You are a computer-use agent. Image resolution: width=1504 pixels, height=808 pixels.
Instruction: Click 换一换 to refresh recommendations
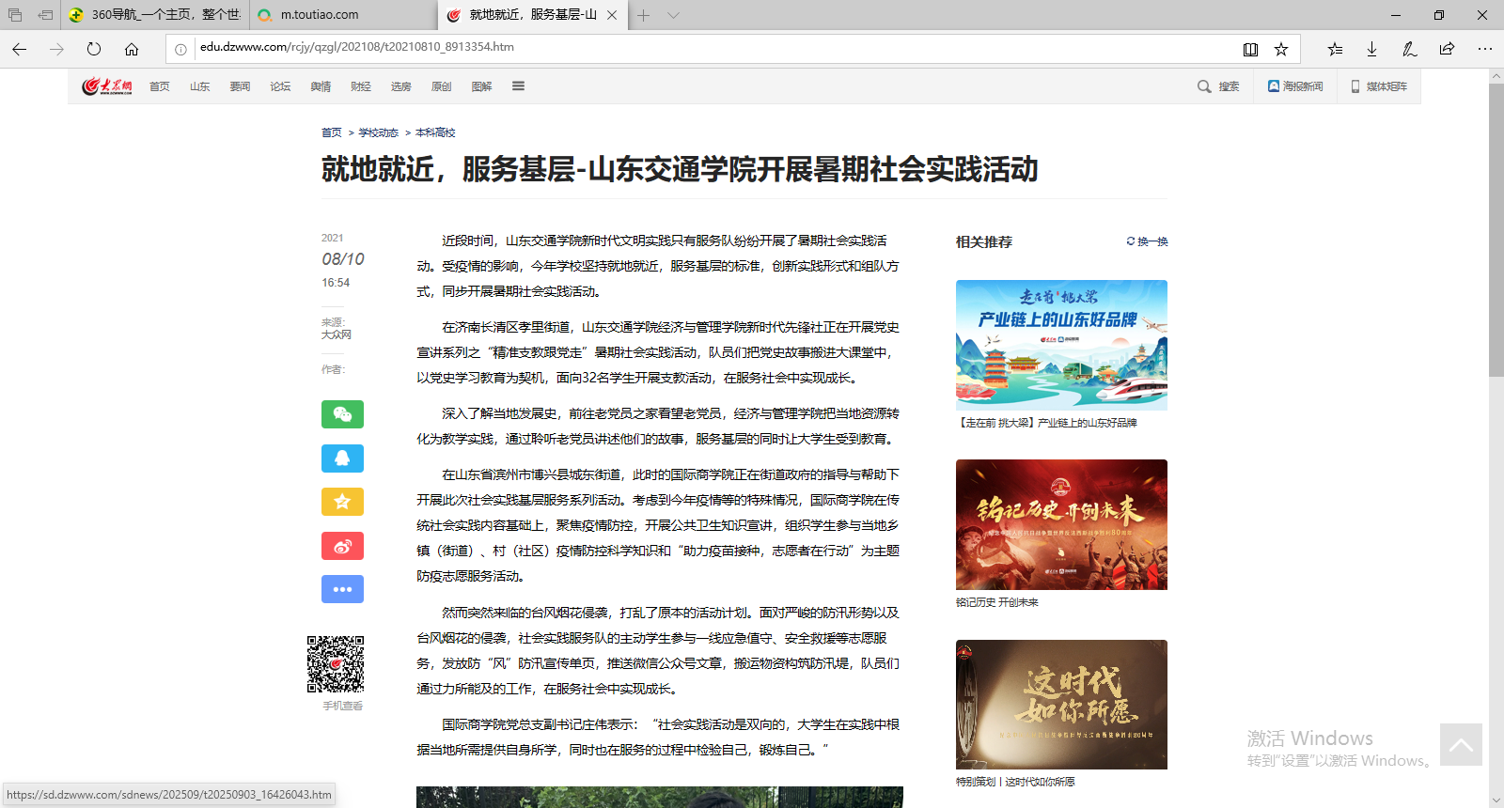[x=1147, y=241]
